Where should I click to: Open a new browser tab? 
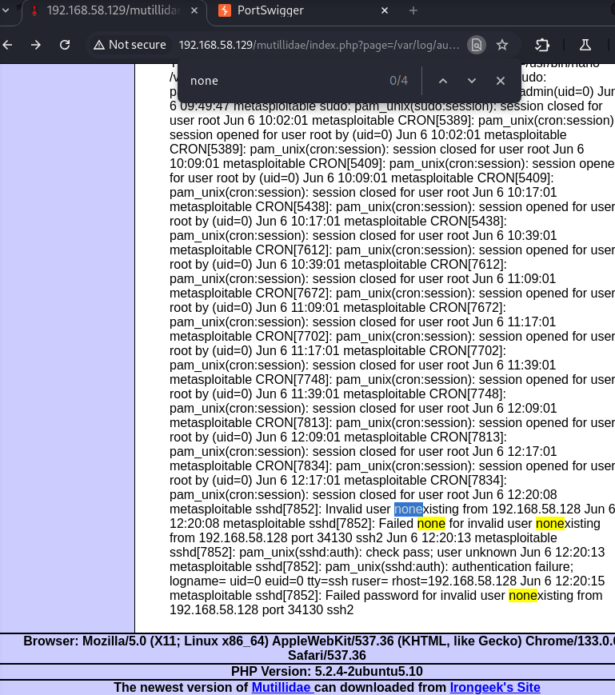413,10
